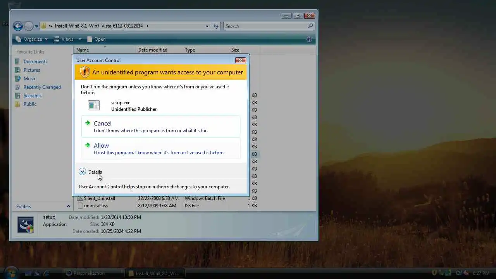Click the search magnifier icon

tap(310, 26)
